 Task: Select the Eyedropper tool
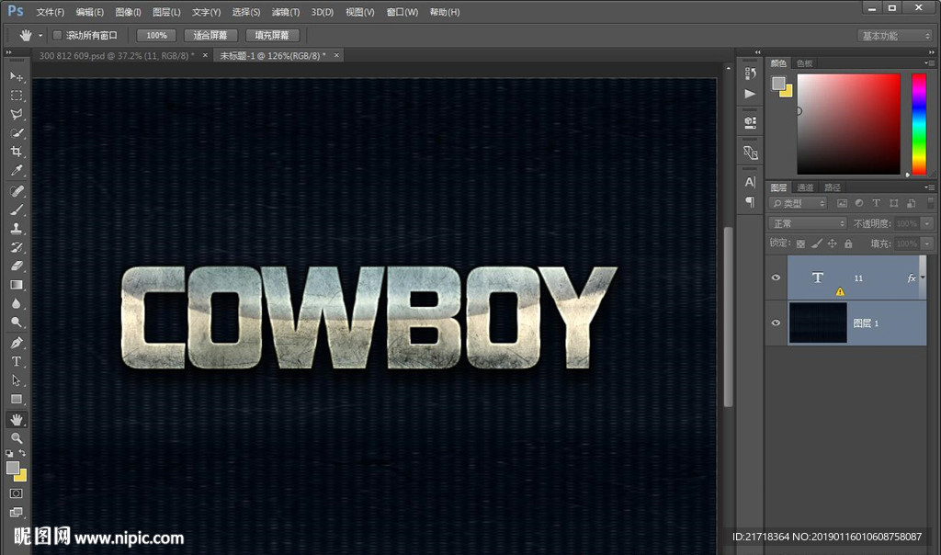pos(17,171)
